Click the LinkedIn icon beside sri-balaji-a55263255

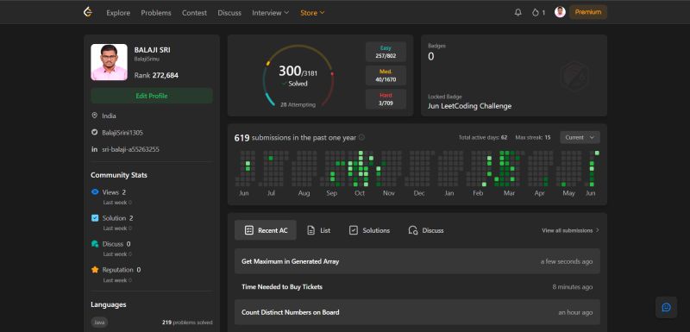pos(94,149)
